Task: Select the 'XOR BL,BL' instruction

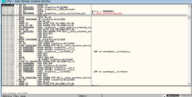Action: [43, 21]
